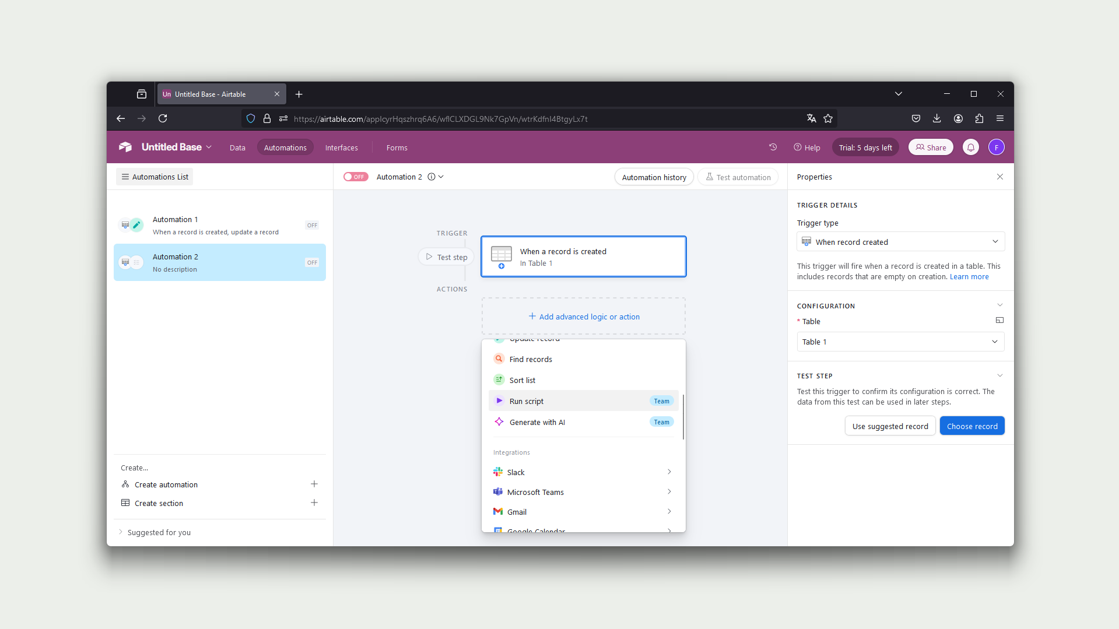Viewport: 1119px width, 629px height.
Task: Open the Table 1 dropdown
Action: coord(900,342)
